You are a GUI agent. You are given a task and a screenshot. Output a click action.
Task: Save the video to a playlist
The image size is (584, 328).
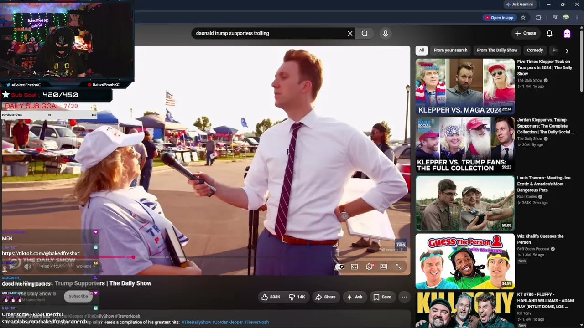382,297
